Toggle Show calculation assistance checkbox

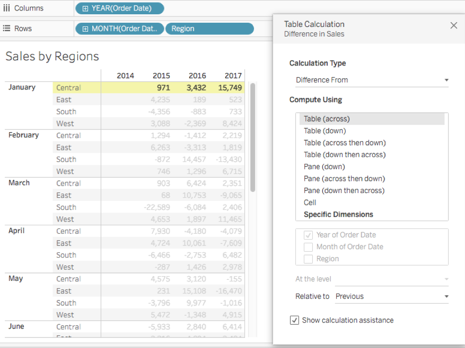click(x=294, y=320)
